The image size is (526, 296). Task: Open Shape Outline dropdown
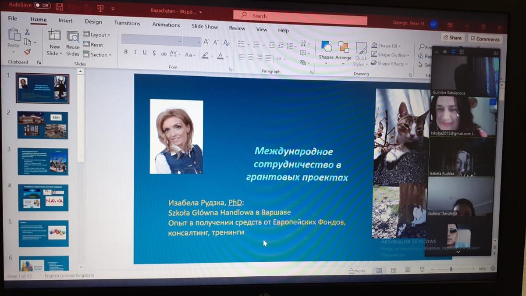point(391,55)
